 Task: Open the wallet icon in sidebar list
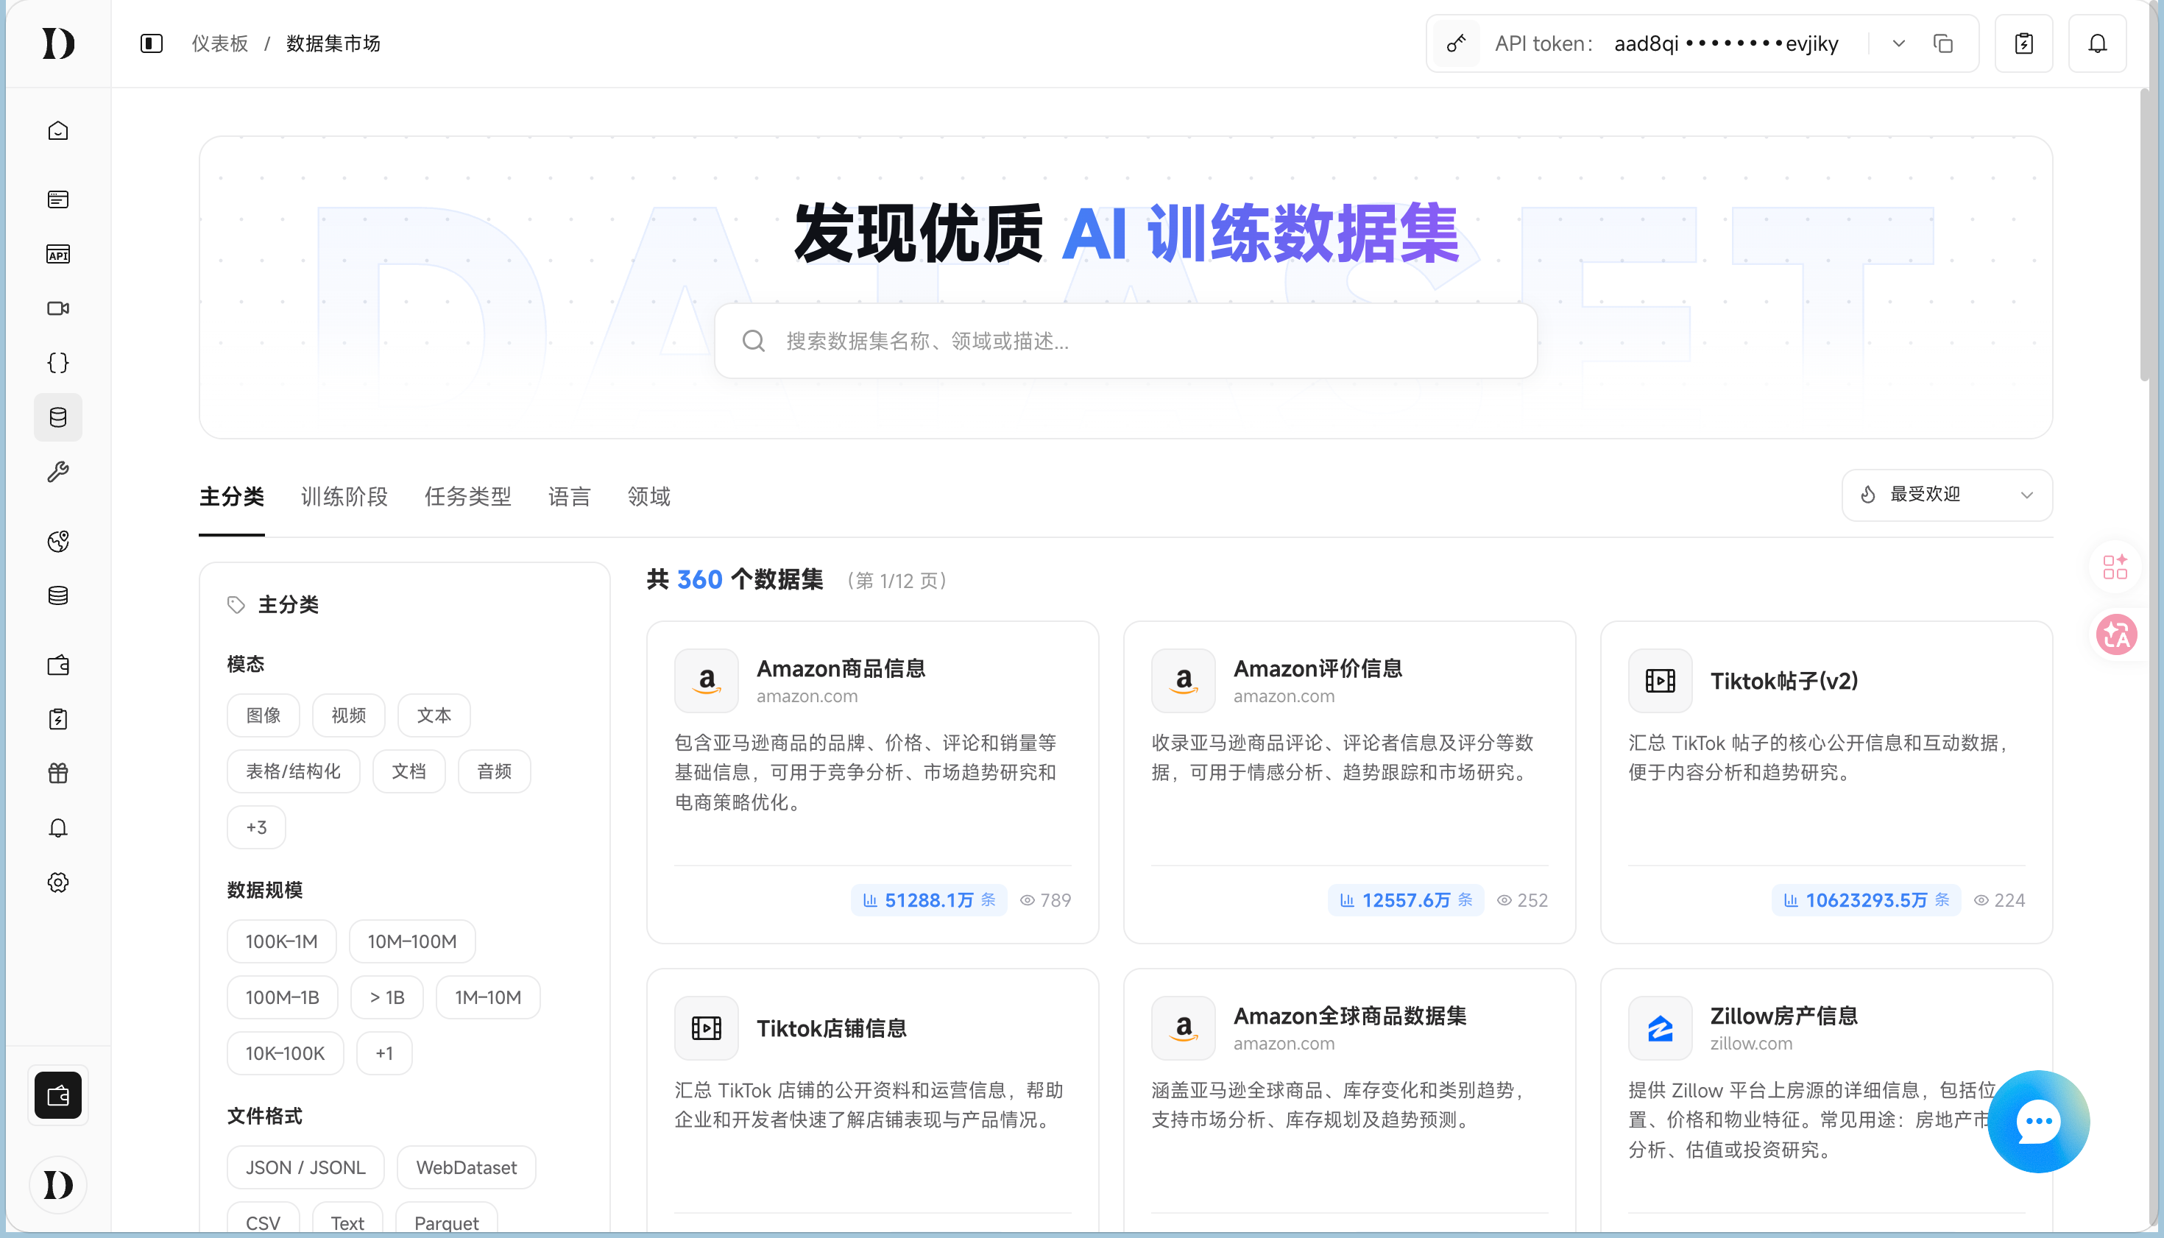tap(58, 665)
